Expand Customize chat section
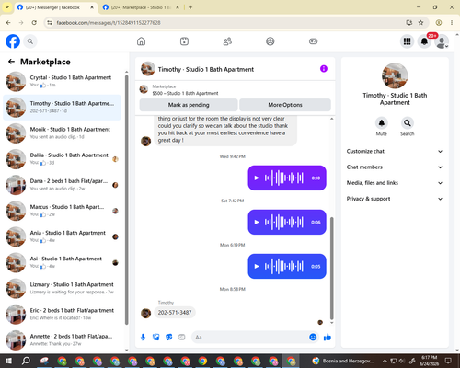Screen dimensions: 460x368 tap(395, 151)
